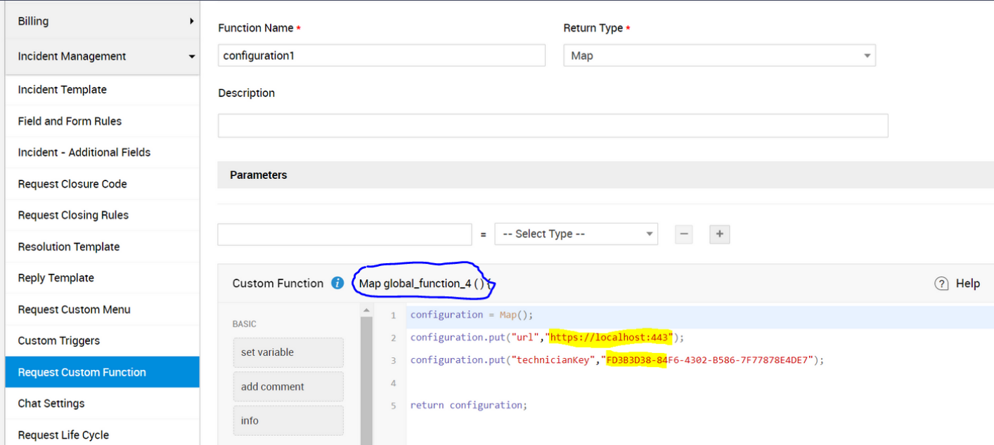Screen dimensions: 994x445
Task: Expand the Billing sidebar section
Action: [x=102, y=21]
